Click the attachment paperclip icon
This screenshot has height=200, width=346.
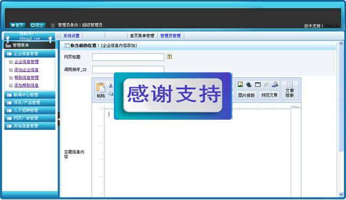point(266,85)
